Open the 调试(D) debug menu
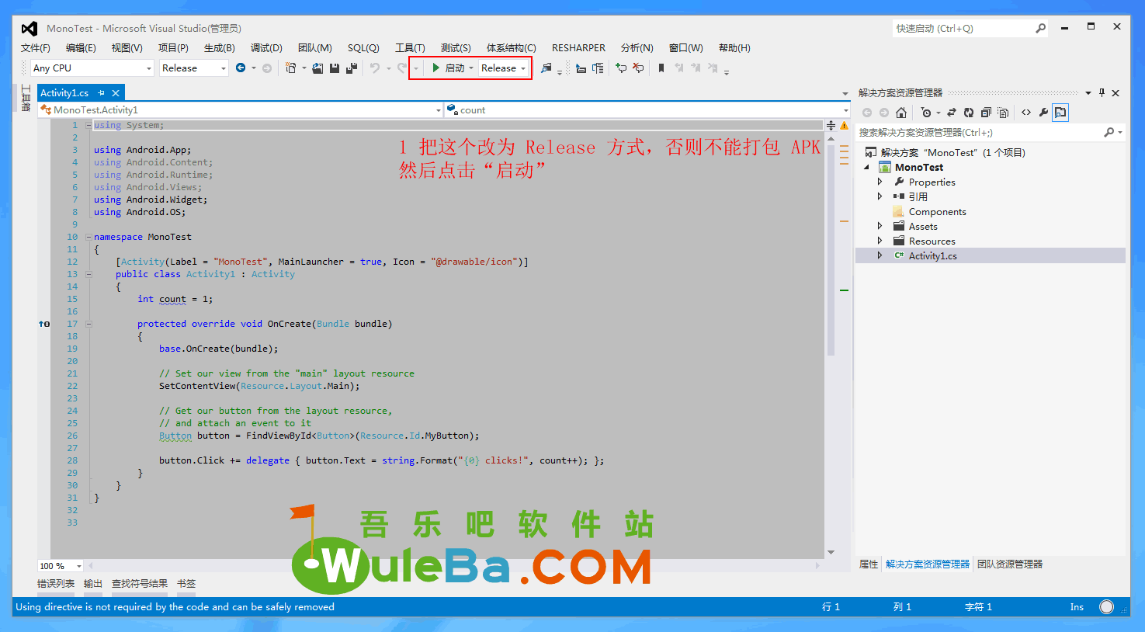Screen dimensions: 1145x632 point(266,48)
